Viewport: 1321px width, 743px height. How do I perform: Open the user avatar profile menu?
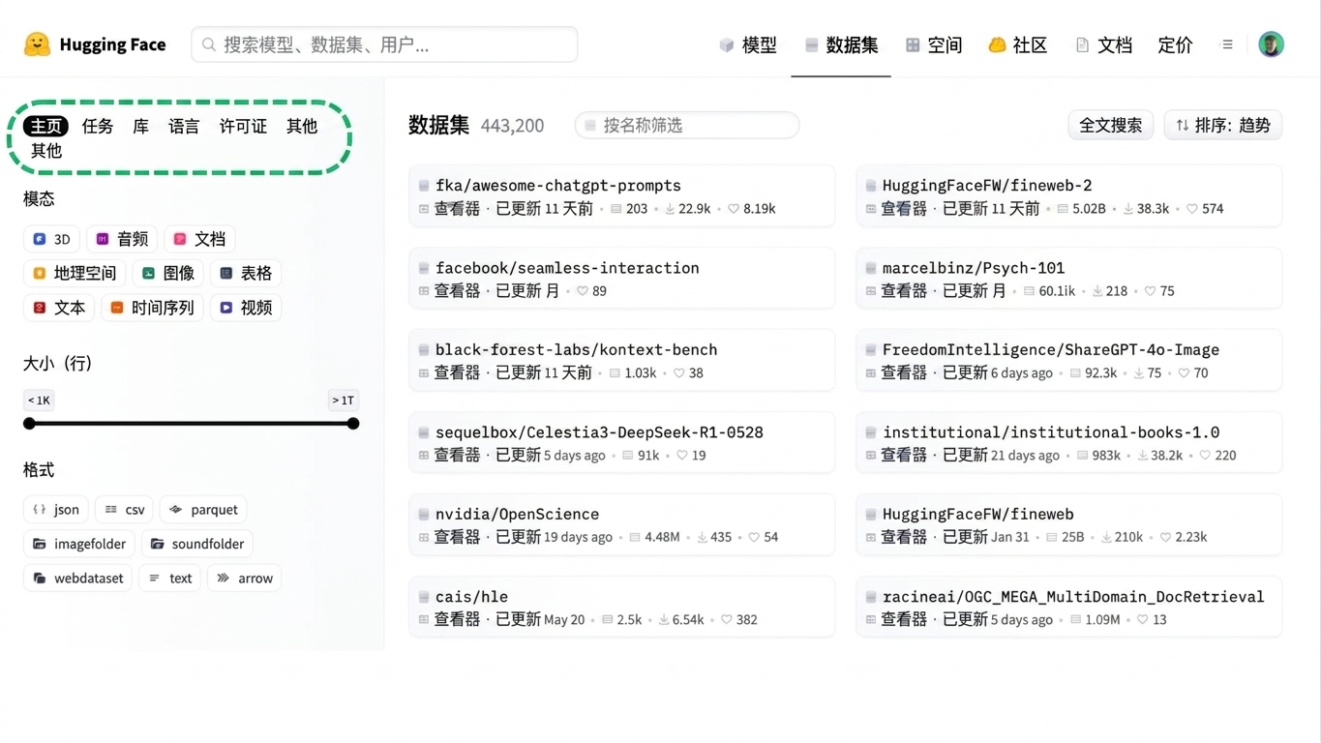1271,45
